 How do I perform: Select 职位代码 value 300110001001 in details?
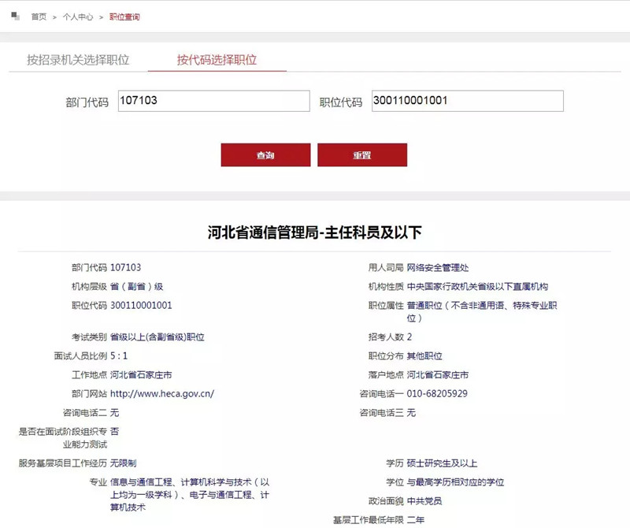[x=141, y=305]
